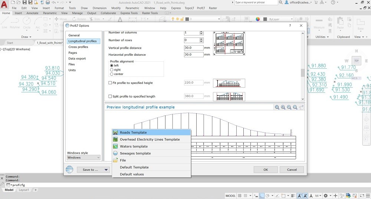The image size is (371, 199).
Task: Choose Default Template in popup menu
Action: point(151,167)
